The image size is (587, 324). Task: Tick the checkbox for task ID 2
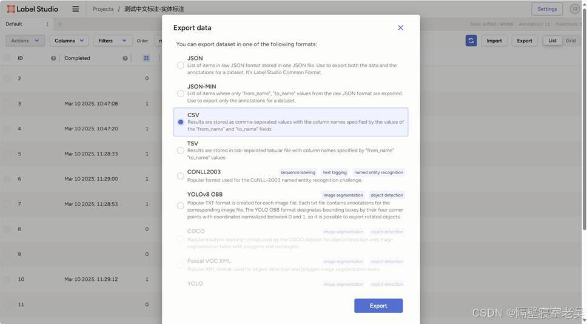[x=7, y=78]
